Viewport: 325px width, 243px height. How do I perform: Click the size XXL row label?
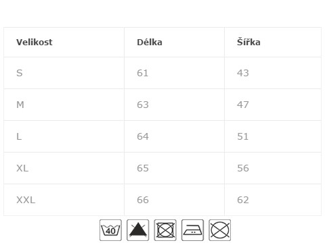pyautogui.click(x=26, y=200)
